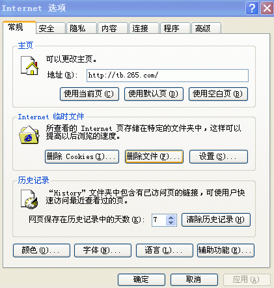The width and height of the screenshot is (274, 288).
Task: Open the 颜色 settings dialog
Action: click(x=42, y=250)
